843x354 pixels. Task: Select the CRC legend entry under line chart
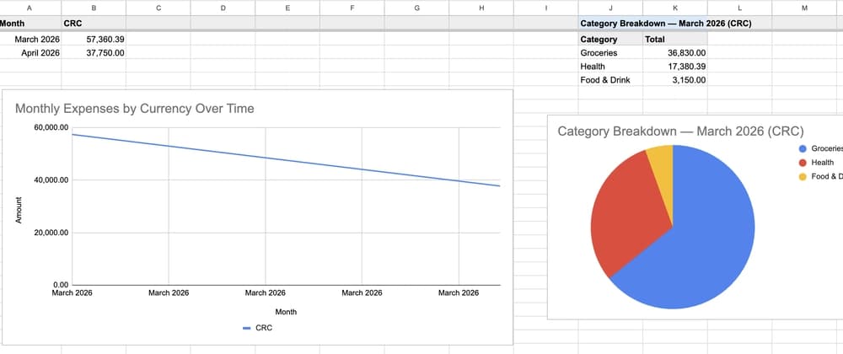click(257, 328)
